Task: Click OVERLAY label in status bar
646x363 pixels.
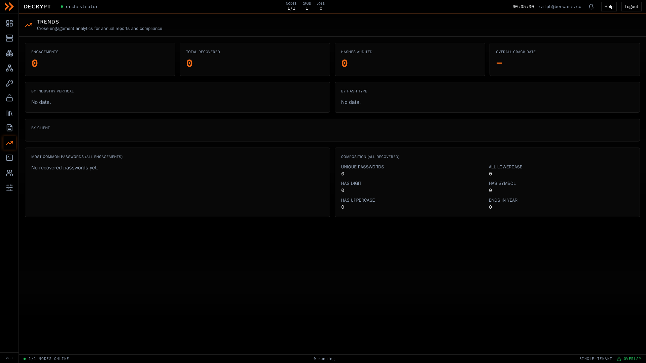Action: (633, 359)
